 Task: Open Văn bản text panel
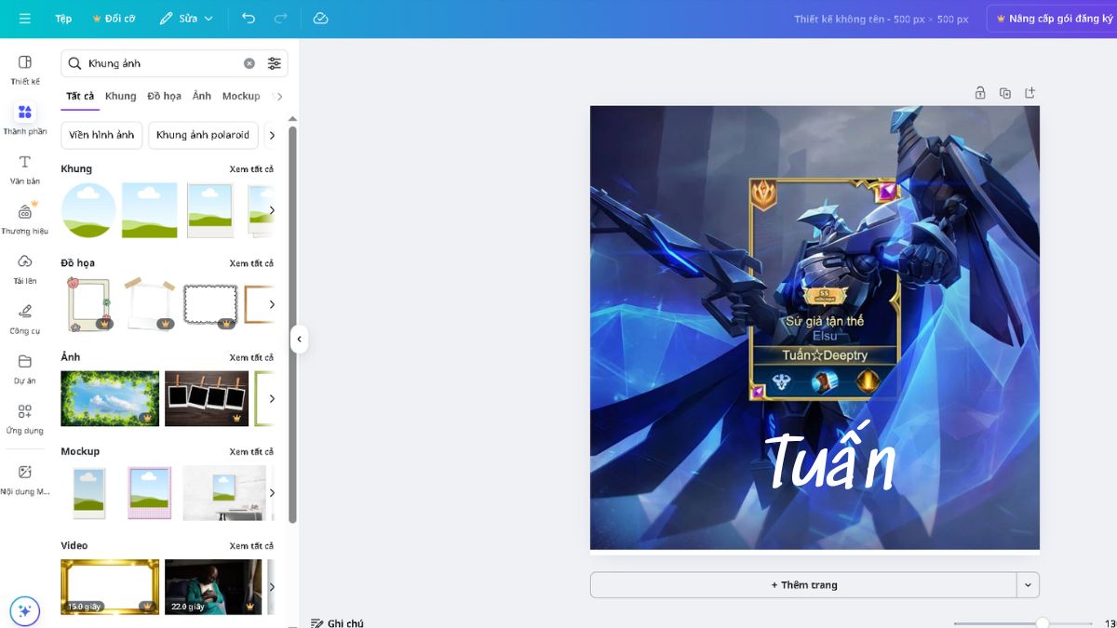pos(25,169)
